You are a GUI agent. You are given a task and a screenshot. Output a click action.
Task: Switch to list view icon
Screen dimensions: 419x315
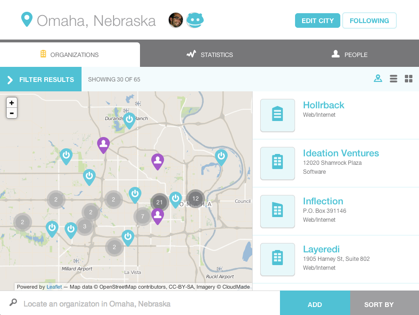(394, 79)
